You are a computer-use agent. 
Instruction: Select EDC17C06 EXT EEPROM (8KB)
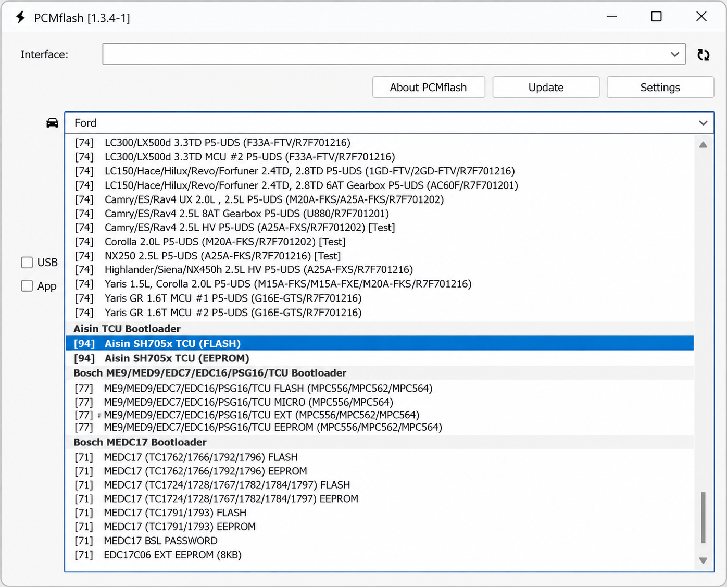380,555
